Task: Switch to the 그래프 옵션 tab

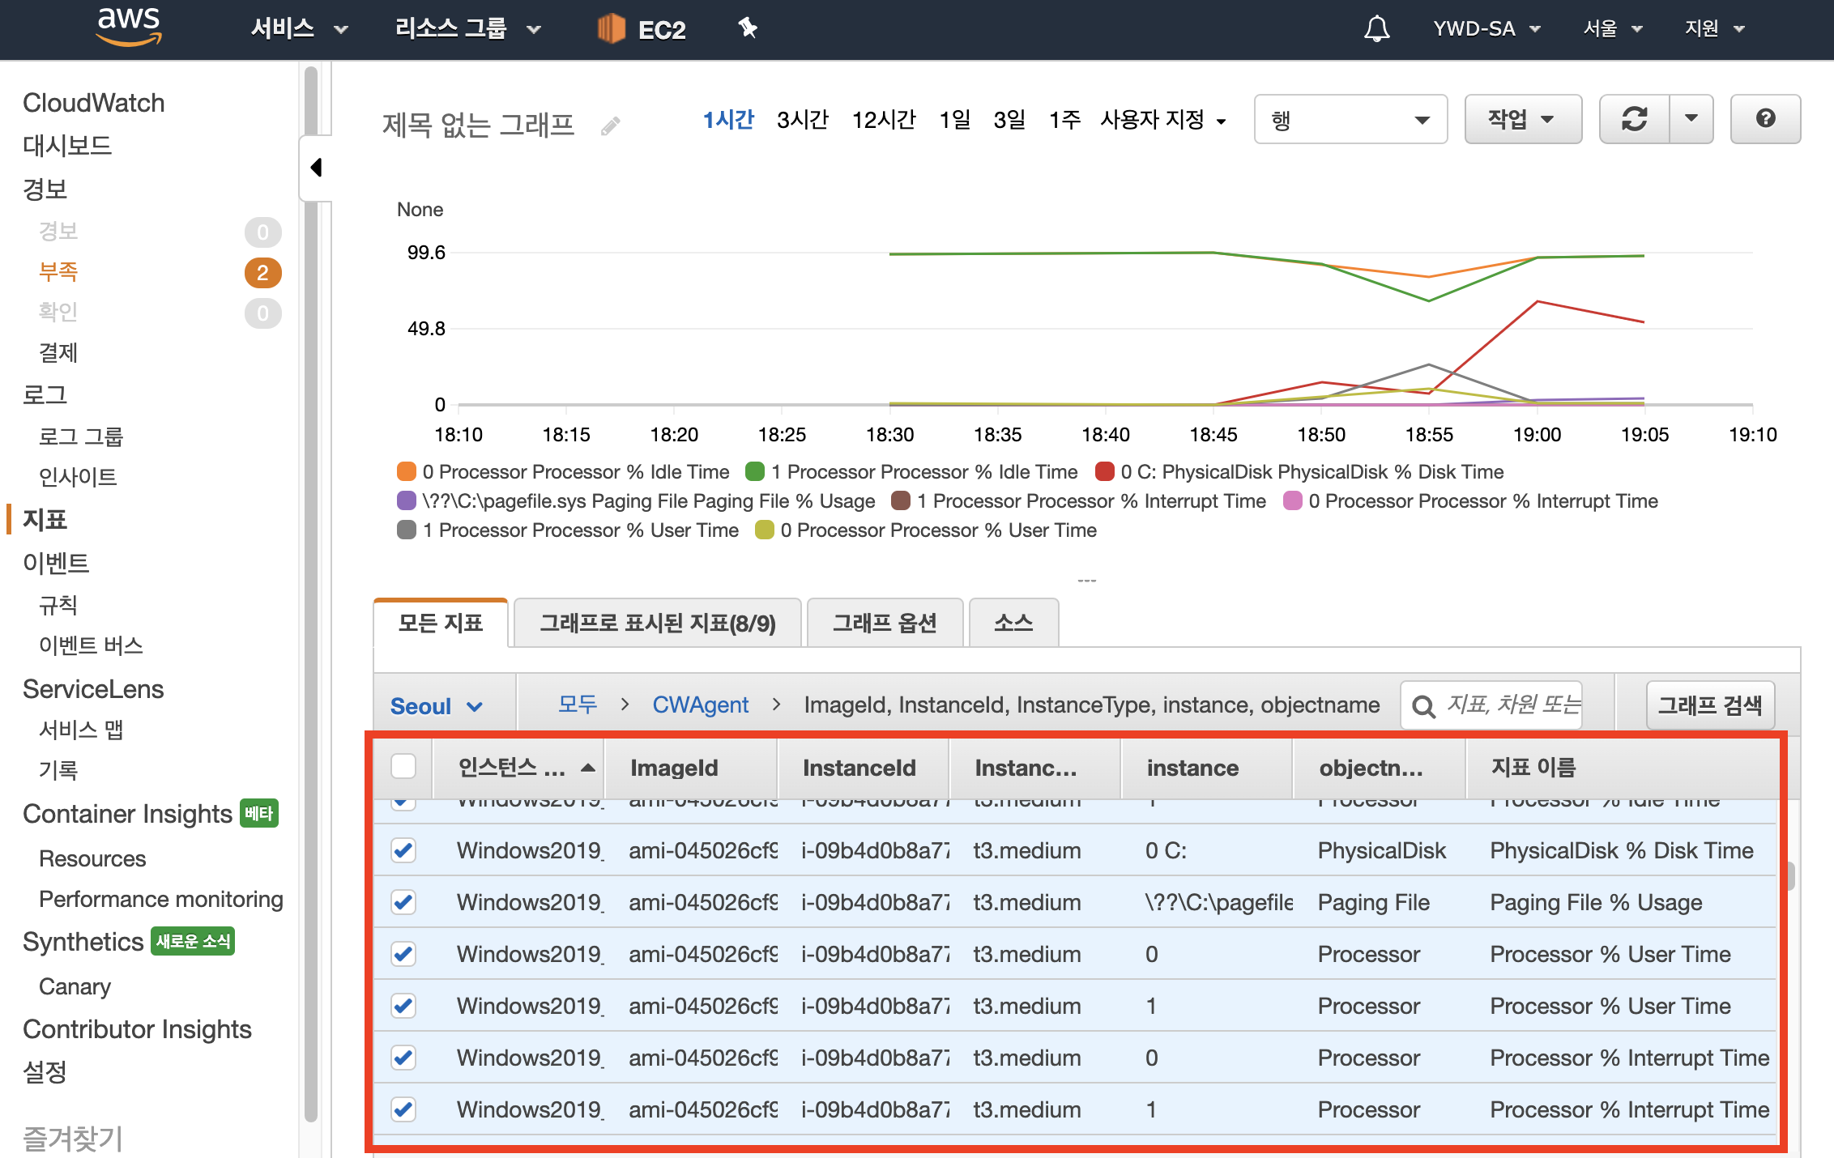Action: [x=885, y=623]
